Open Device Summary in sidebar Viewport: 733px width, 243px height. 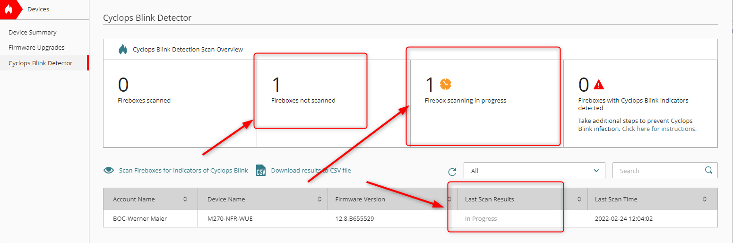[33, 32]
